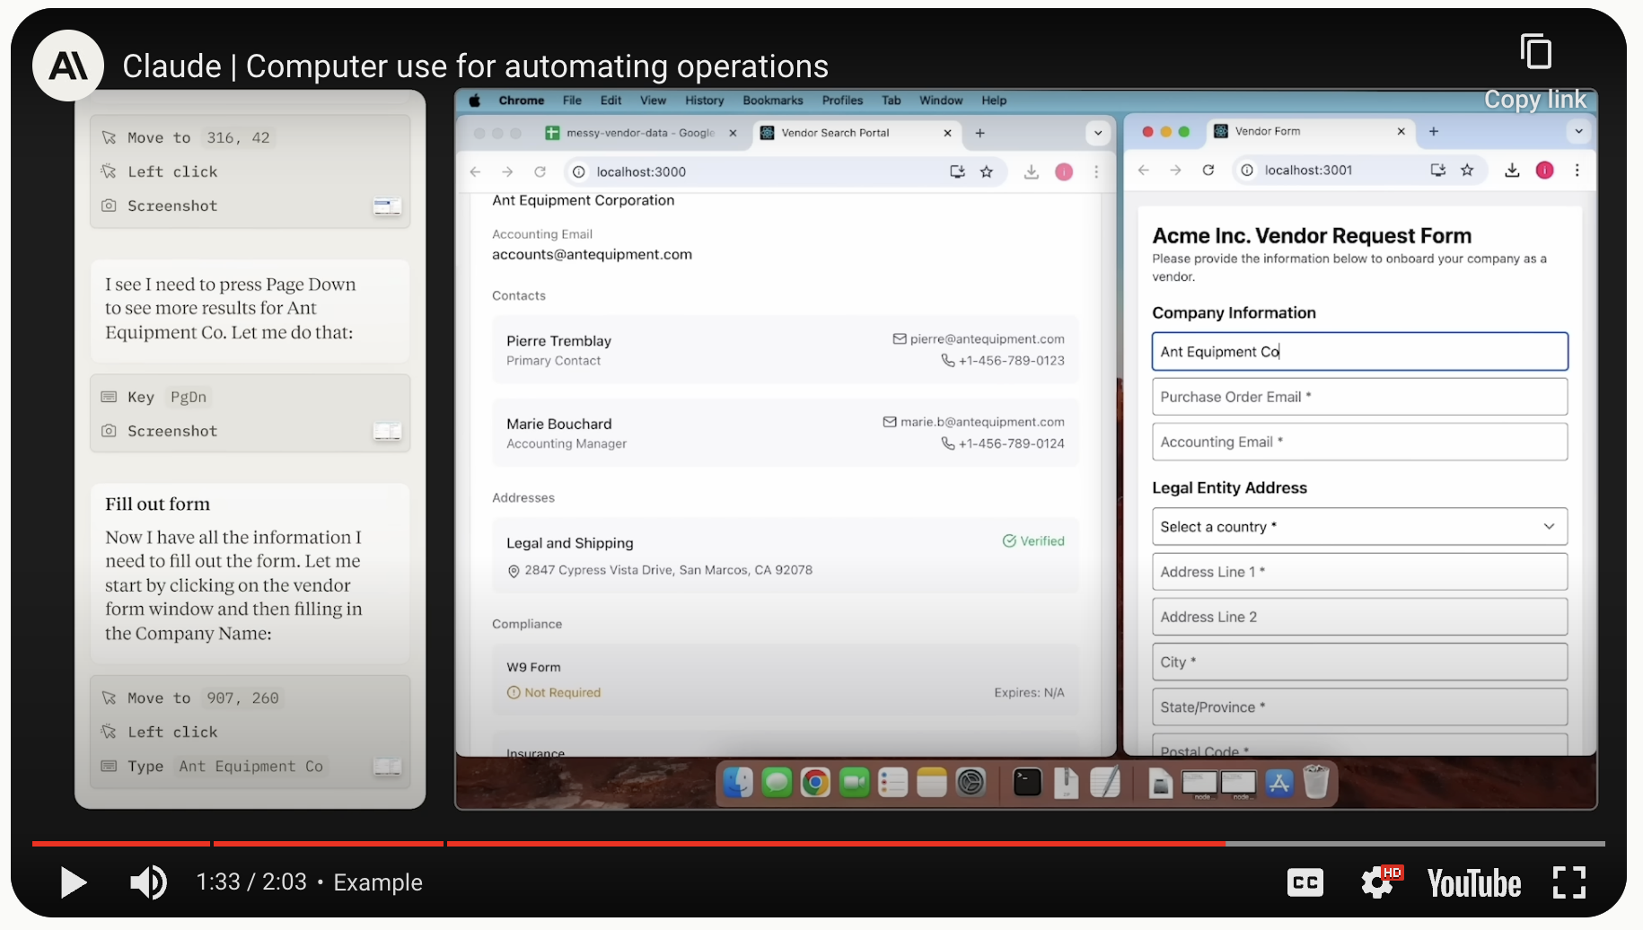Open the Select a country dropdown
This screenshot has height=930, width=1643.
coord(1359,527)
